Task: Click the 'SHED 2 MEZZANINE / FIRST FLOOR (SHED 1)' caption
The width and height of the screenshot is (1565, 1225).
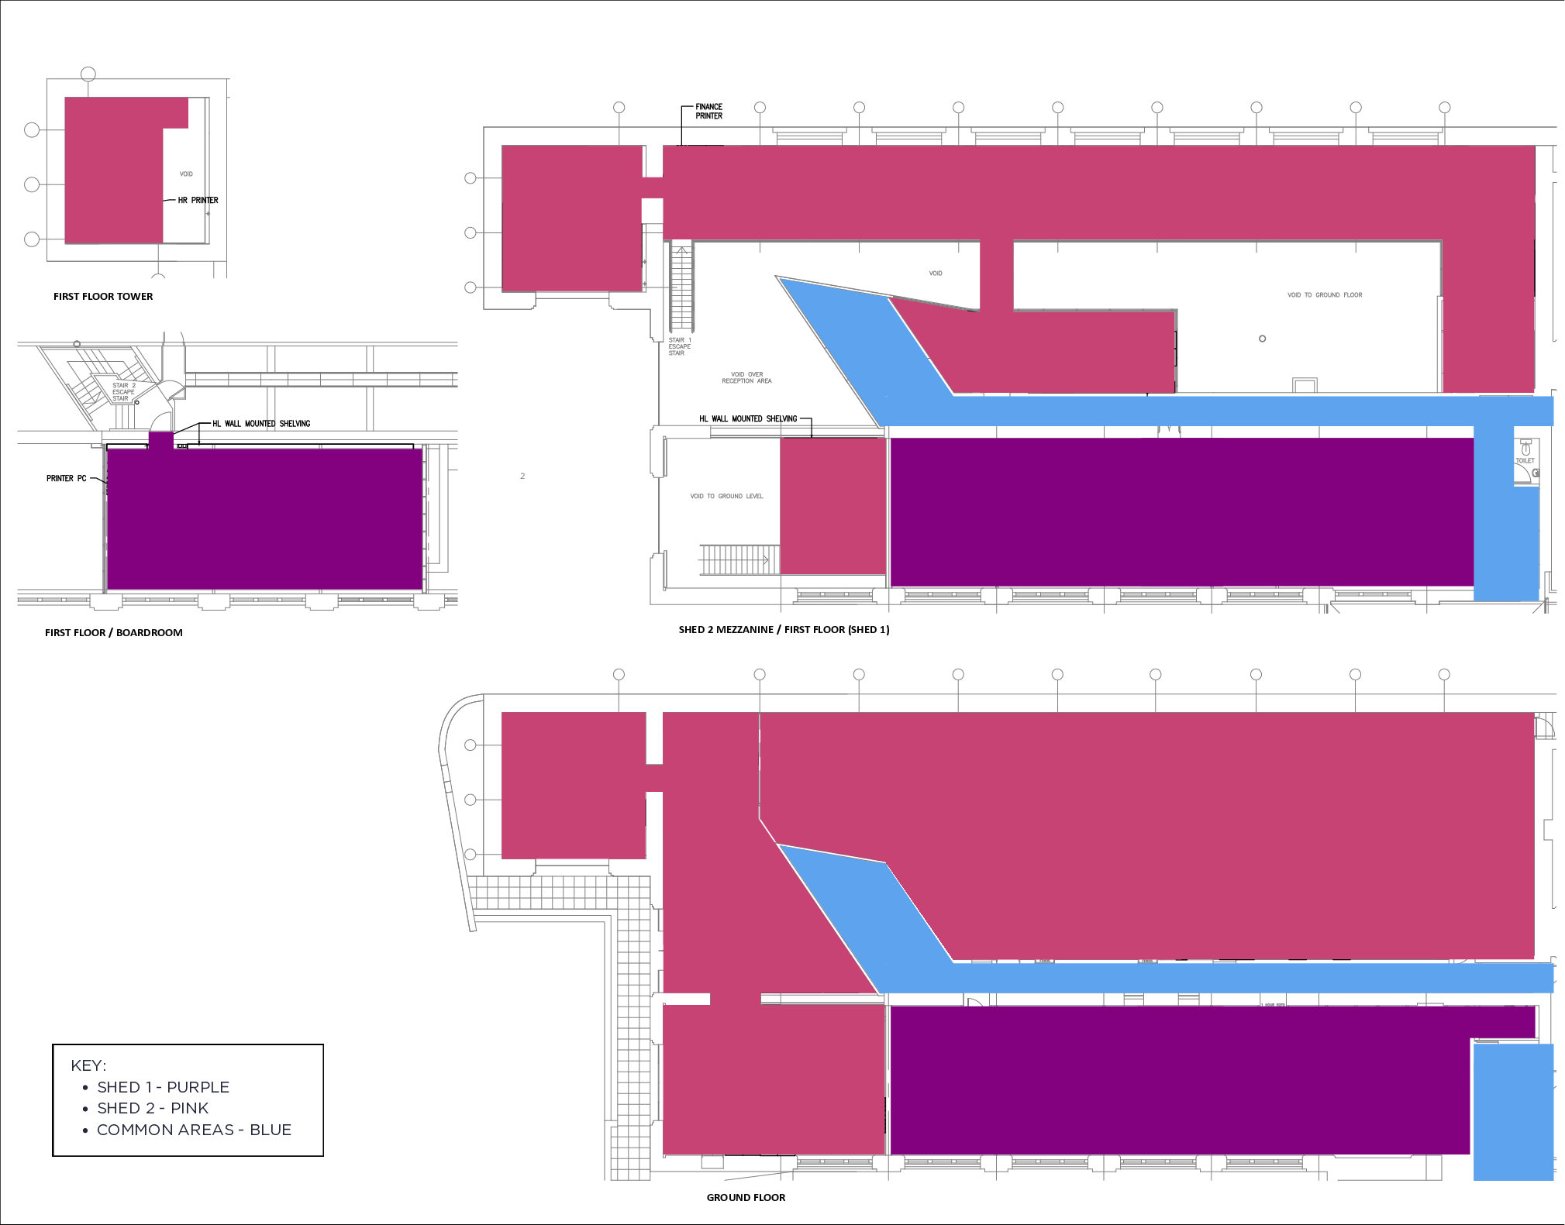Action: [x=784, y=630]
